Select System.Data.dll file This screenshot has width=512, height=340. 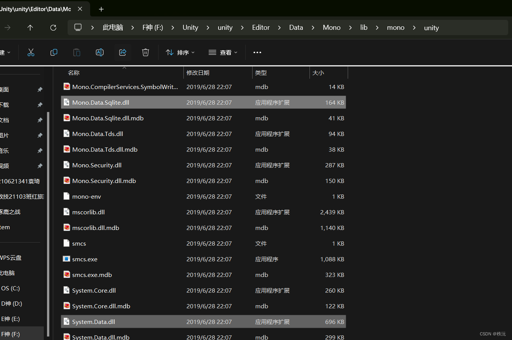203,322
